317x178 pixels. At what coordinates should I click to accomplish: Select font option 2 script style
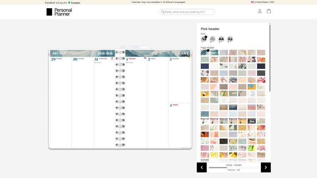click(212, 39)
